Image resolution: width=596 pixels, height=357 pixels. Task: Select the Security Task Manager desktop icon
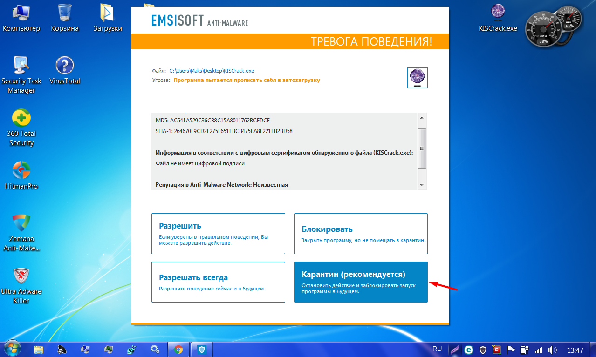21,74
